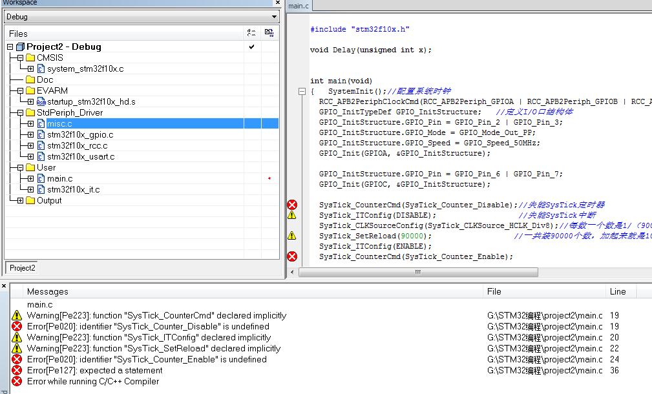Viewport: 652px width, 394px height.
Task: Click the warning marker at SysTick_SetReload line
Action: [292, 236]
